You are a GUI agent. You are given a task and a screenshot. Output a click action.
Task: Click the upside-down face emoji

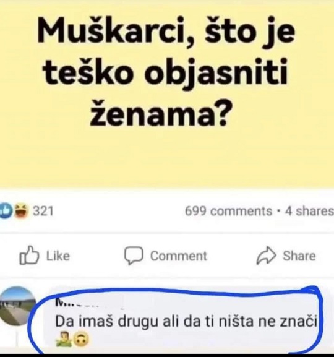coord(81,340)
